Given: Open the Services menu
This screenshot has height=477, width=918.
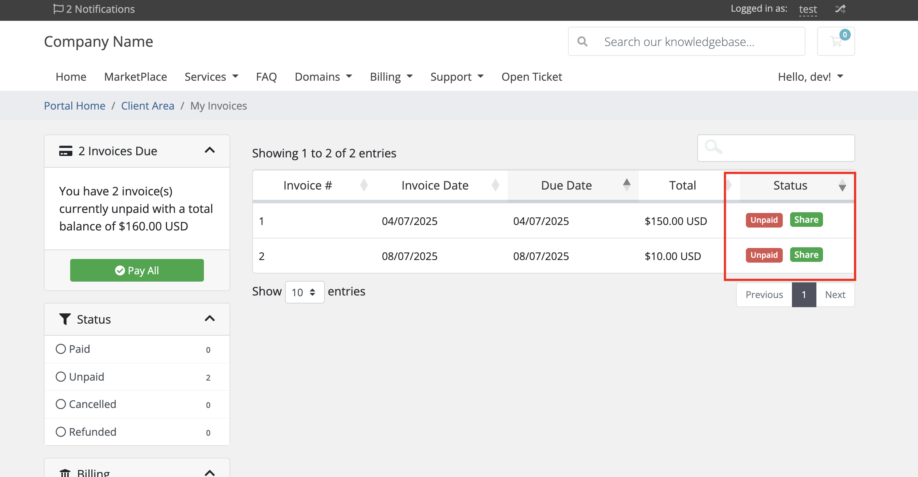Looking at the screenshot, I should [211, 77].
